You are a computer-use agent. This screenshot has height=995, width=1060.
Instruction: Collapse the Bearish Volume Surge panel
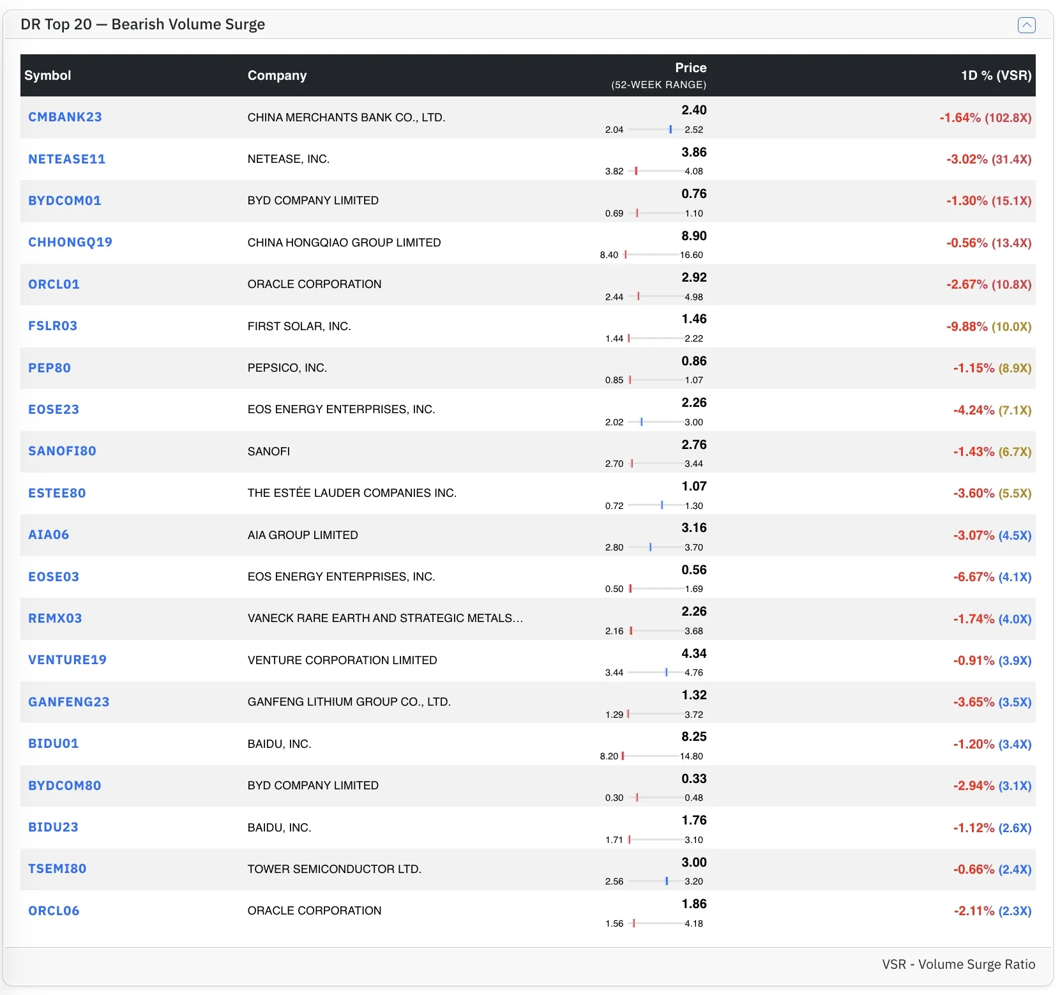point(1026,25)
